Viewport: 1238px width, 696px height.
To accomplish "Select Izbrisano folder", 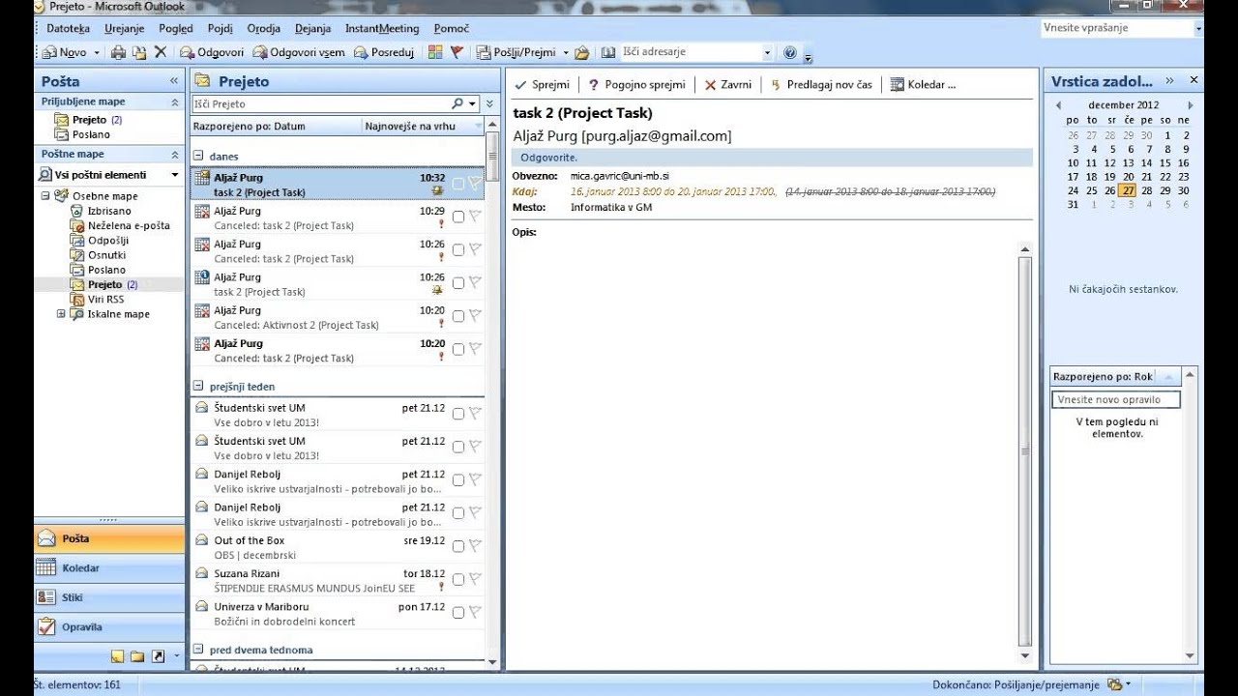I will point(109,211).
